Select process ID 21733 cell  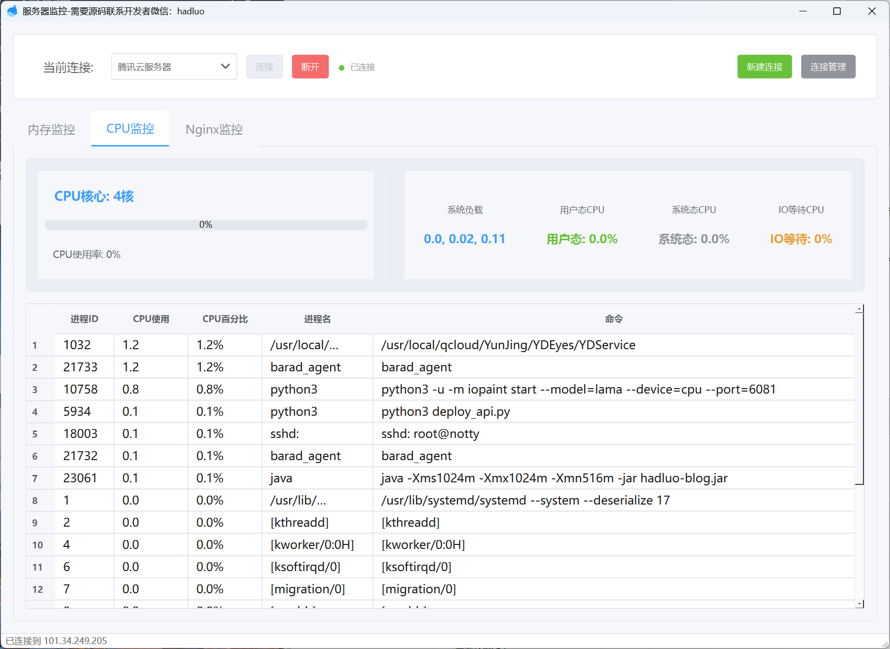click(84, 367)
